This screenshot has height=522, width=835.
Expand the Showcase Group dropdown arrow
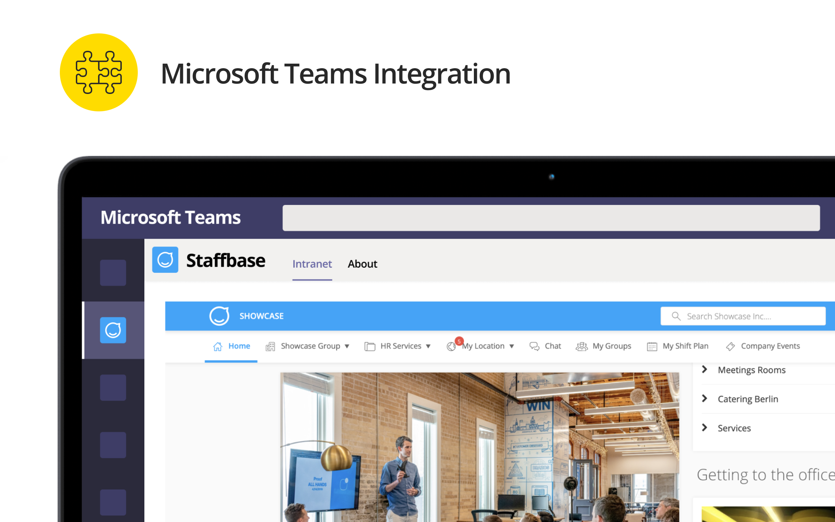click(347, 347)
